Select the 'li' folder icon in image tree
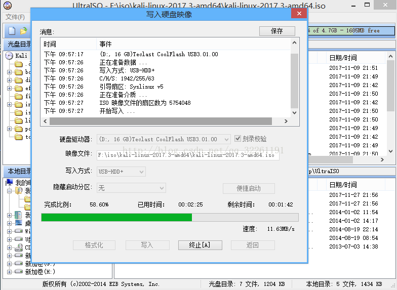Viewport: 397px width, 290px height. tap(19, 120)
